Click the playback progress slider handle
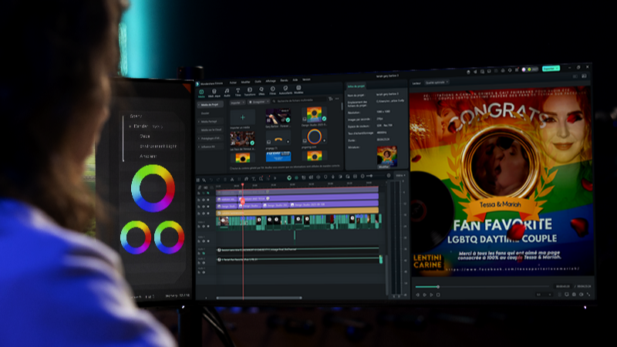The width and height of the screenshot is (617, 347). pos(438,287)
